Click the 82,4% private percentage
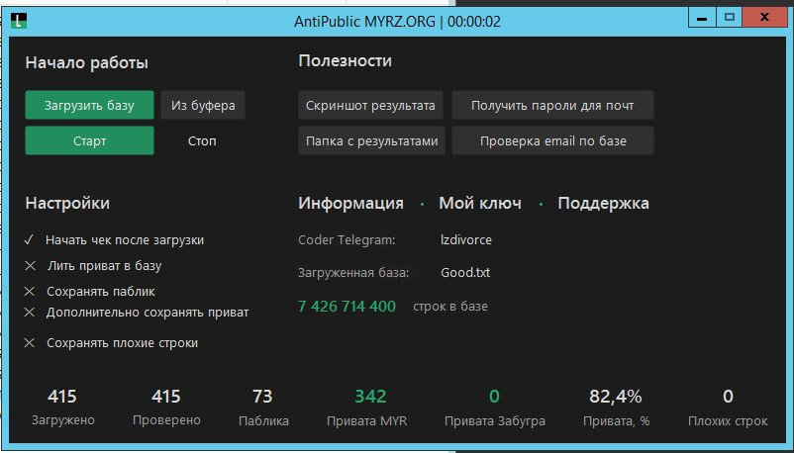 (x=615, y=396)
